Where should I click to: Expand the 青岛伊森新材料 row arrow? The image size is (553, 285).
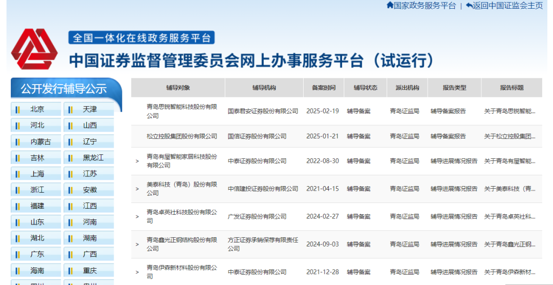point(137,272)
